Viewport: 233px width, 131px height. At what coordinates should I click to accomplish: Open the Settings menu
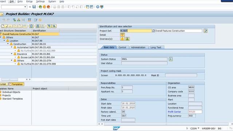click(40, 1)
